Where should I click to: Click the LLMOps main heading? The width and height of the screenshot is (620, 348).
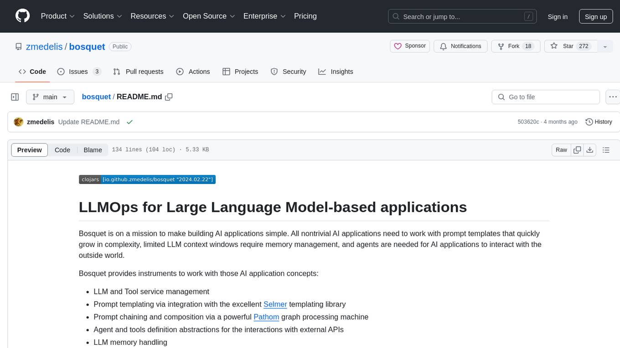[273, 207]
